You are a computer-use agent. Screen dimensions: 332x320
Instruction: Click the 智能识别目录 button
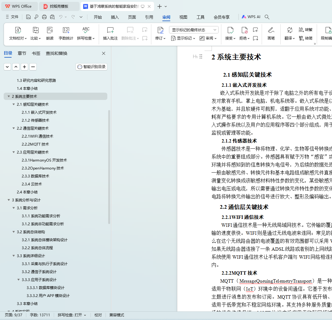click(91, 67)
